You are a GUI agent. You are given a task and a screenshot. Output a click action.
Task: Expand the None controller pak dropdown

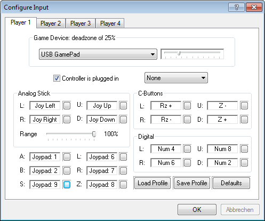(176, 78)
